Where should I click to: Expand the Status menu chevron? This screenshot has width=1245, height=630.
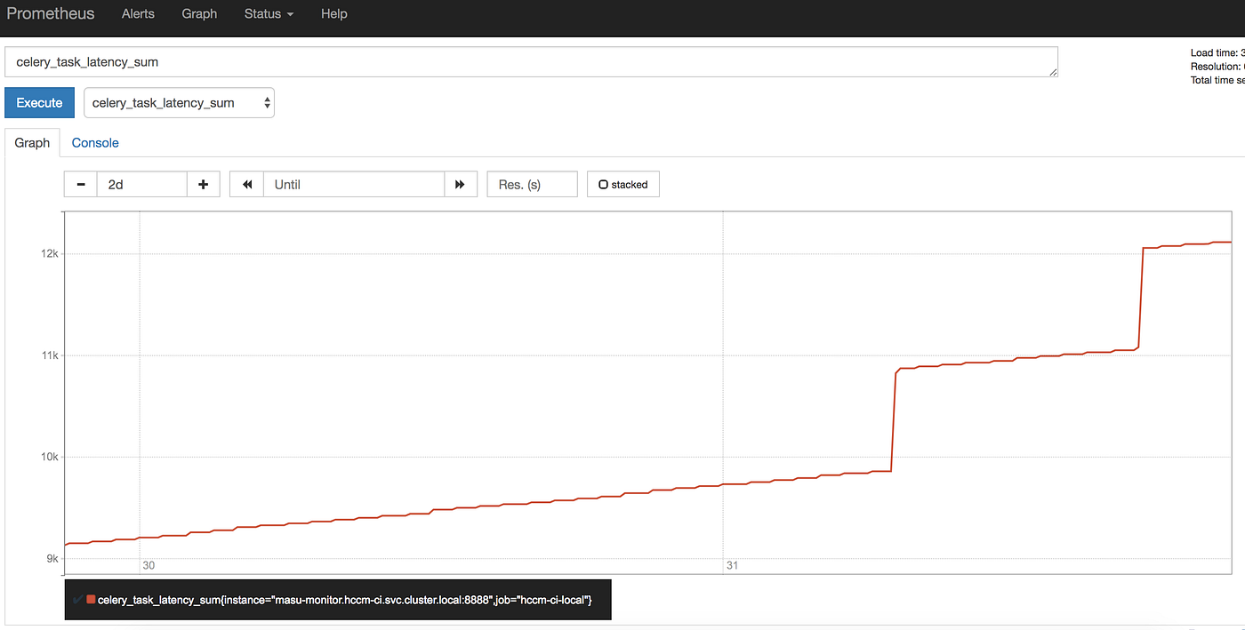click(289, 13)
